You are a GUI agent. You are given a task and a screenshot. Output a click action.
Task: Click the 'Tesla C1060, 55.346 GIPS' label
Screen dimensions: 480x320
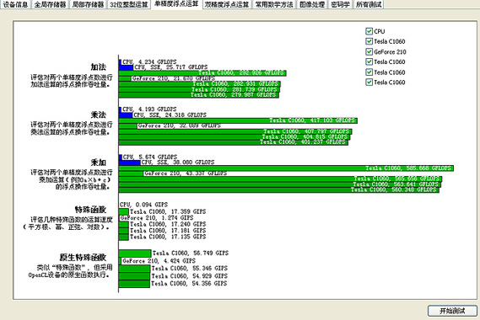pos(189,269)
